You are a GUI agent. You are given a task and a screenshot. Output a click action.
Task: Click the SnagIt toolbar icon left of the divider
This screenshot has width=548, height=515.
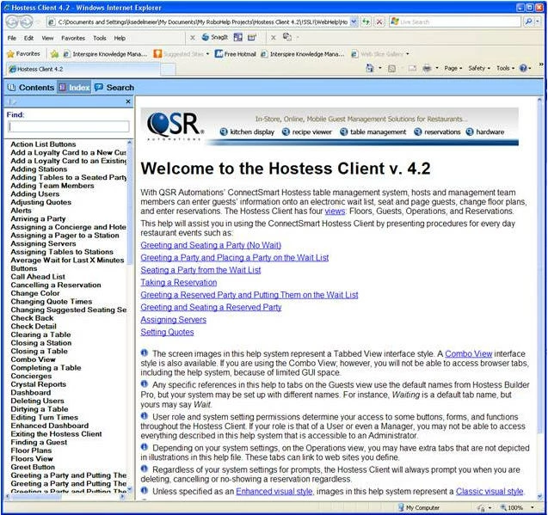pyautogui.click(x=251, y=37)
